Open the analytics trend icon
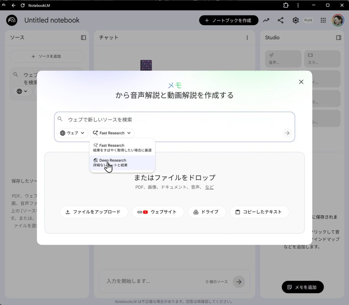This screenshot has width=349, height=305. coord(266,20)
